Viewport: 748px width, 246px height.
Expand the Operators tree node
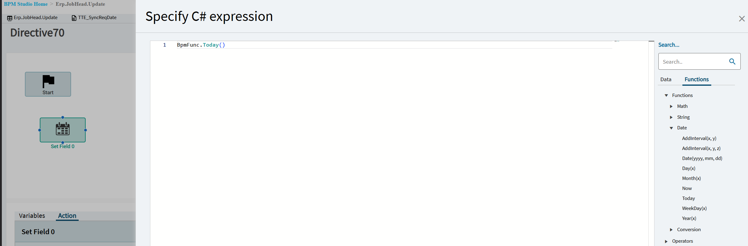coord(666,241)
